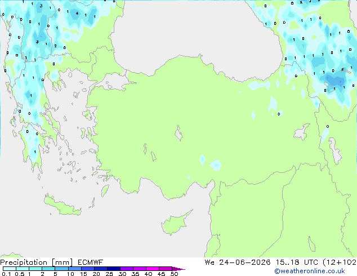Click the "4" precipitation value on map

[x=77, y=13]
